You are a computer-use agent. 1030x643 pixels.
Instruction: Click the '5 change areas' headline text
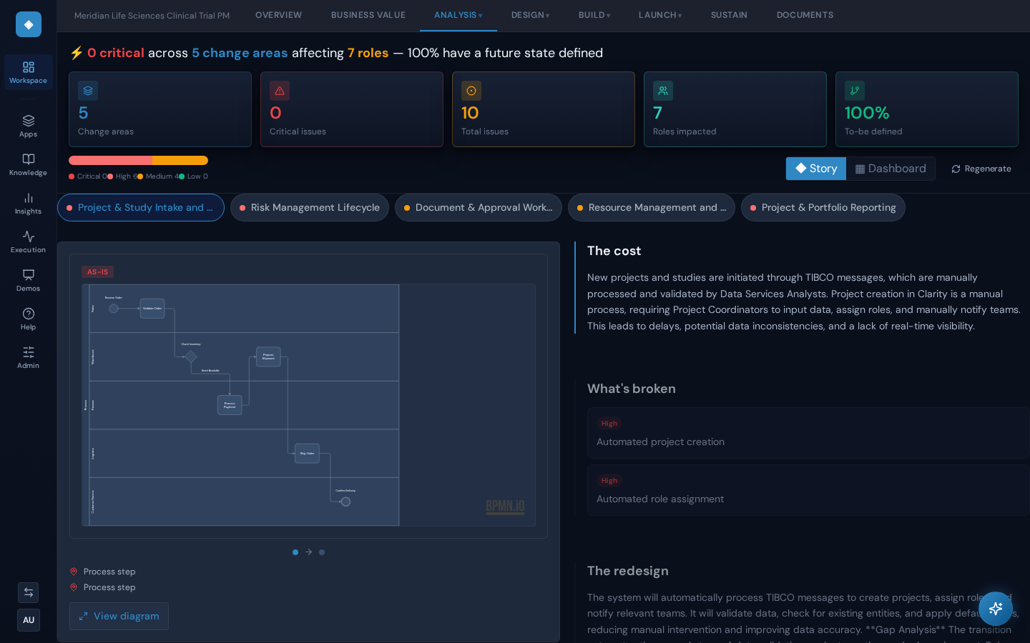coord(240,53)
